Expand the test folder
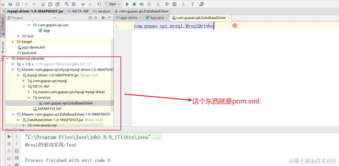The height and width of the screenshot is (166, 339). coord(18,36)
